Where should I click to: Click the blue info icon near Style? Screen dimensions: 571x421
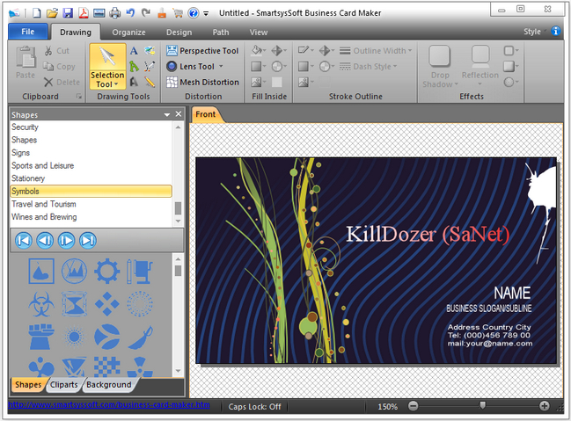pos(556,32)
